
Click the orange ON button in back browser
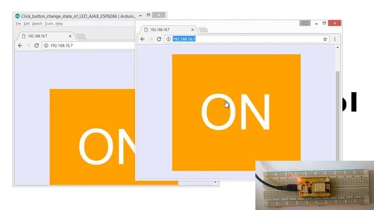(92, 137)
